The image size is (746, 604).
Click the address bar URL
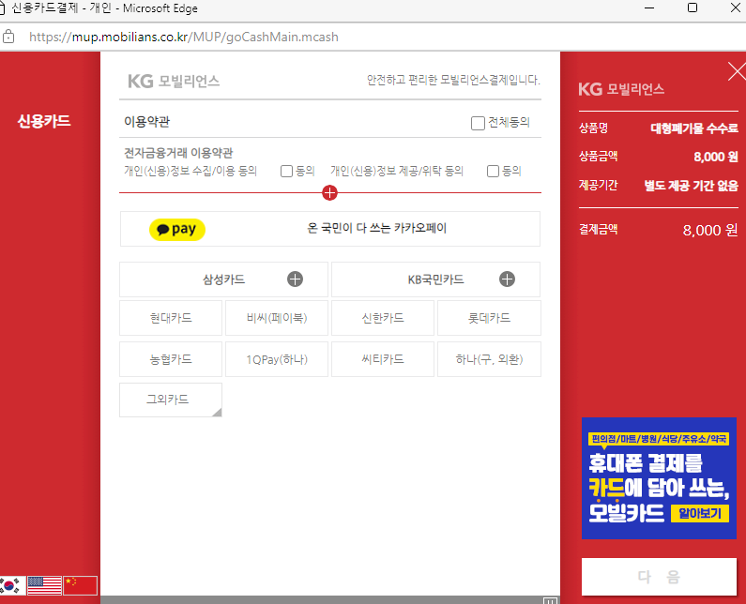[x=184, y=38]
